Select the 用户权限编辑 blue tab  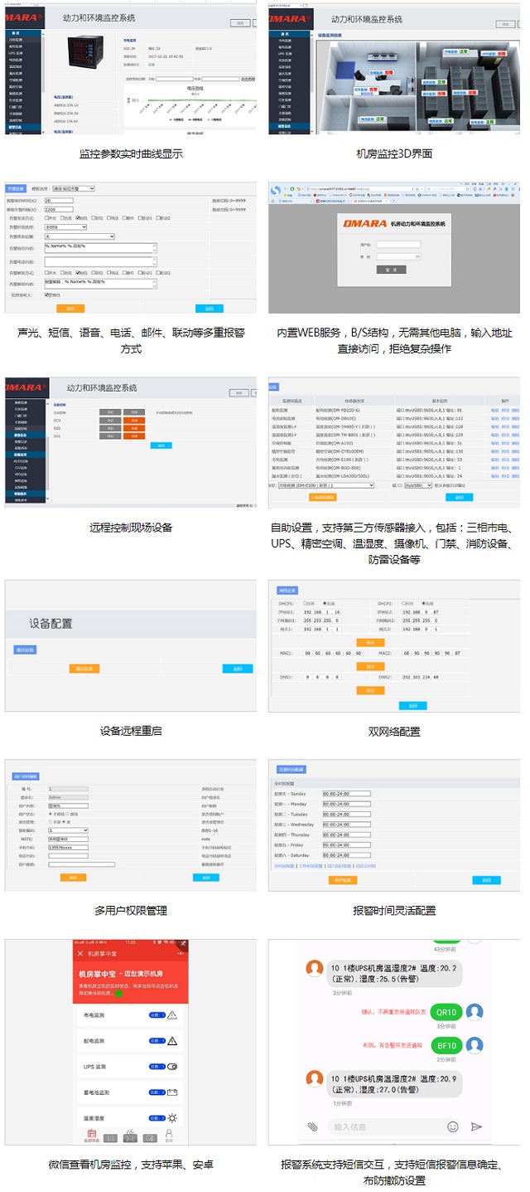pyautogui.click(x=26, y=776)
